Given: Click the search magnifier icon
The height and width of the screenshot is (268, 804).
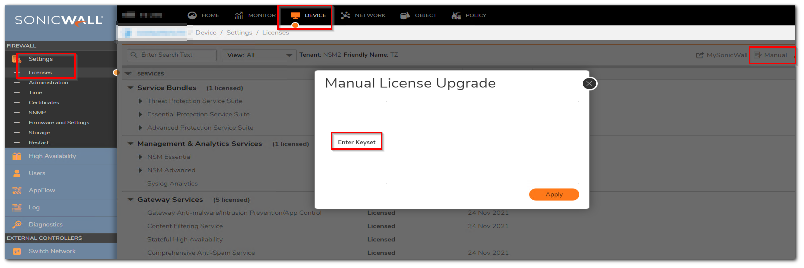Looking at the screenshot, I should 134,55.
